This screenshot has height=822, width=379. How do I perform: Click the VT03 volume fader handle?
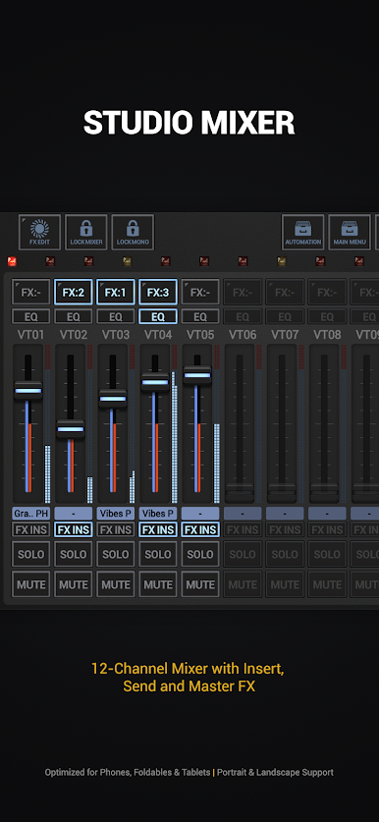click(113, 399)
